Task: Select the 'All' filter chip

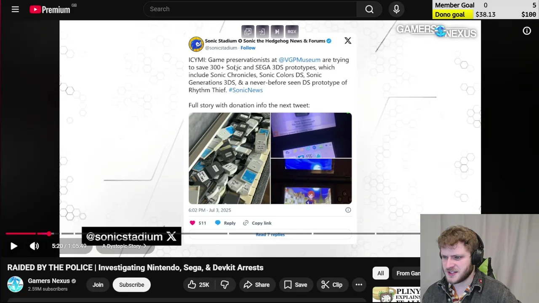Action: click(381, 274)
